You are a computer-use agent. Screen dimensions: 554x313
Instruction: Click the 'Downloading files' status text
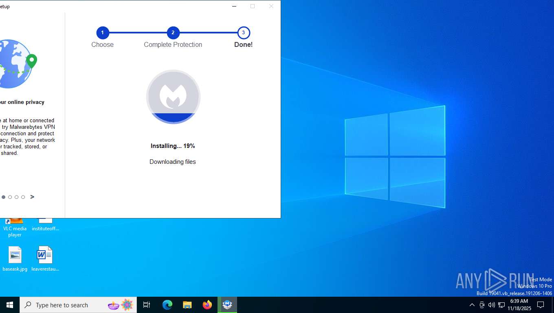coord(173,162)
